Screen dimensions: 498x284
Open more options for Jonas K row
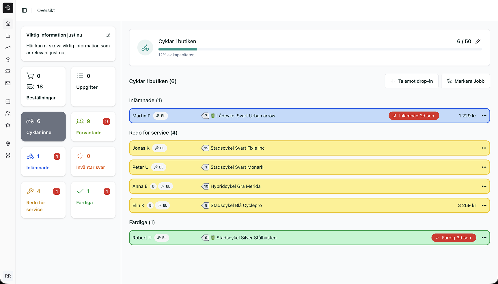(x=484, y=148)
